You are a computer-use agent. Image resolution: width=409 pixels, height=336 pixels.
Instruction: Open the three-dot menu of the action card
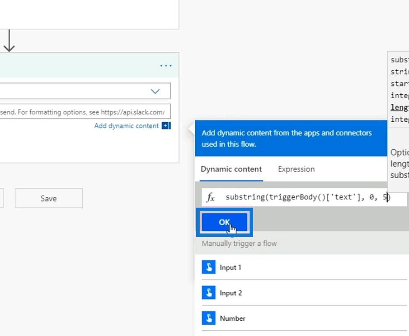point(166,65)
